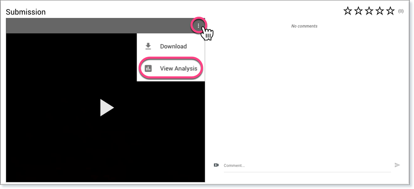Viewport: 414px width, 189px height.
Task: Click the No comments label
Action: 304,26
